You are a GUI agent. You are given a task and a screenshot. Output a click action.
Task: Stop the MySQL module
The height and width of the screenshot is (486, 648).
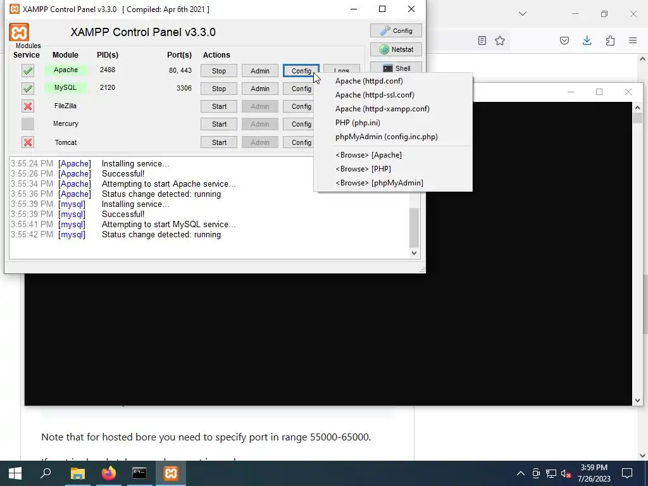(219, 89)
